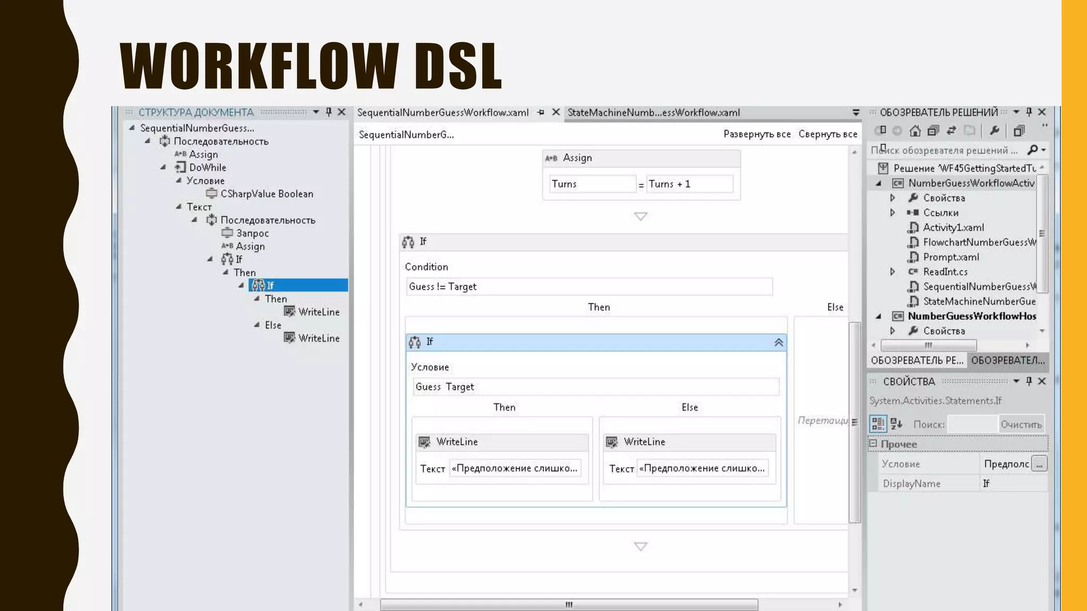The width and height of the screenshot is (1087, 611).
Task: Open Properties panel options dropdown
Action: coord(1016,381)
